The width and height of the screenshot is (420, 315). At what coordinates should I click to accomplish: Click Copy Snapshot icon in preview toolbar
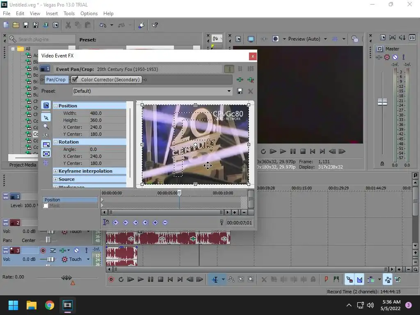[355, 39]
